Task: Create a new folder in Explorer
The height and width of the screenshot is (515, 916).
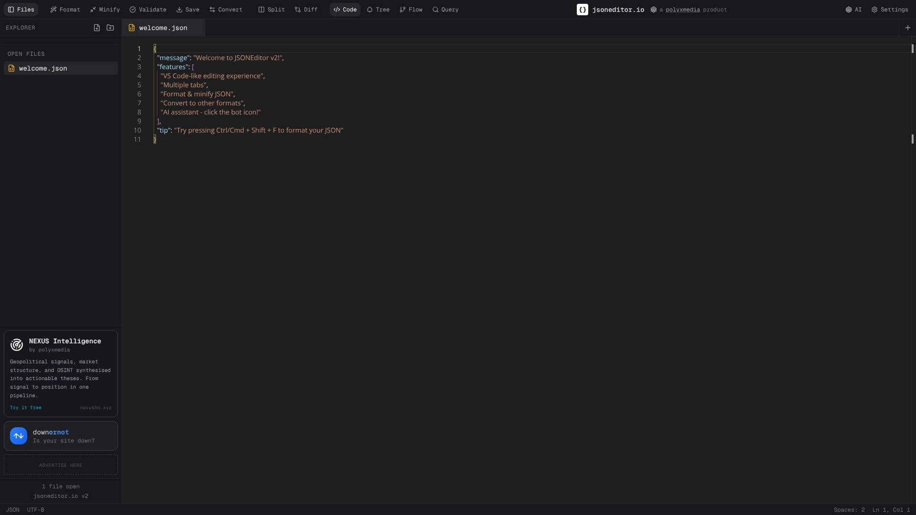Action: point(110,28)
